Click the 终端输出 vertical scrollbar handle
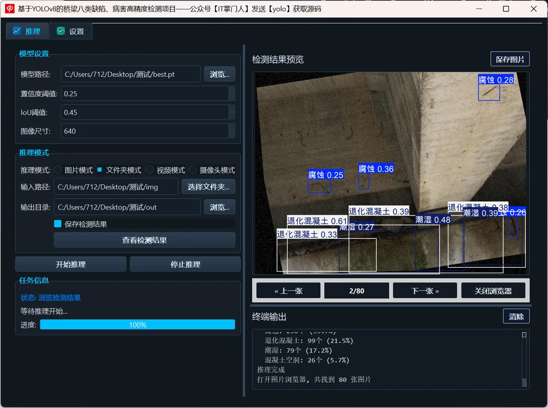 524,382
